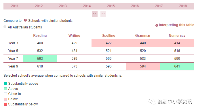Open the 2011 year tab
This screenshot has width=198, height=110.
pyautogui.click(x=15, y=6)
